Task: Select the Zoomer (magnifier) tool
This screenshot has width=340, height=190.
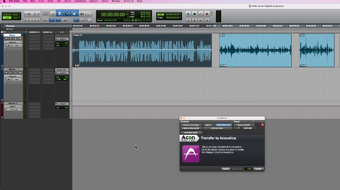Action: 52,14
